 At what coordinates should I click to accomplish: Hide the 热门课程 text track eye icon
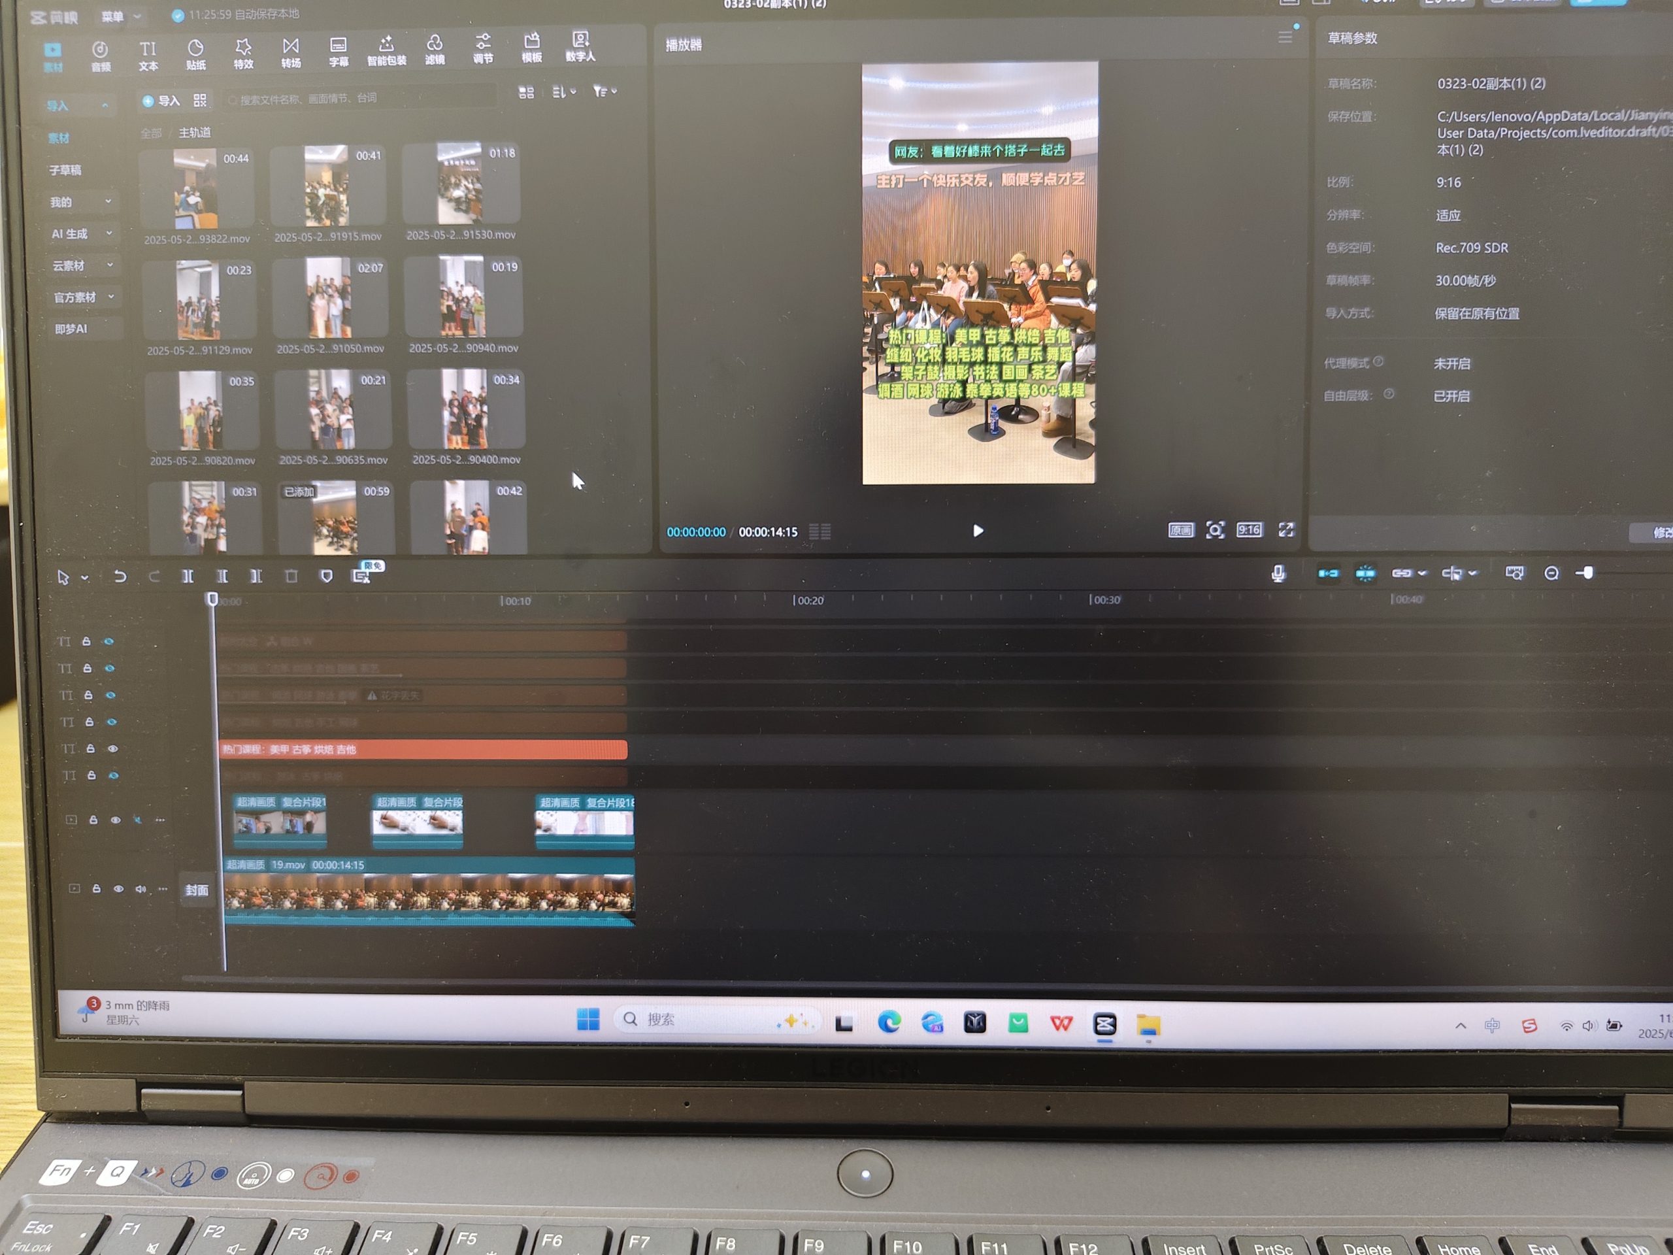(x=112, y=748)
